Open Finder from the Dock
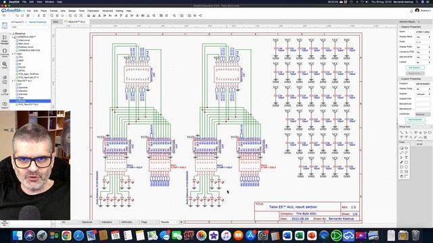The height and width of the screenshot is (243, 433). [17, 236]
